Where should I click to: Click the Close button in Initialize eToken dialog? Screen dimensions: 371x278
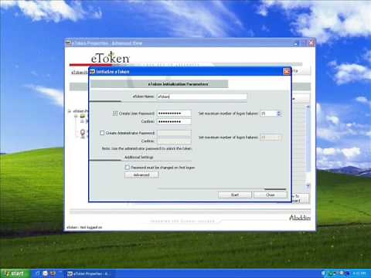point(271,195)
